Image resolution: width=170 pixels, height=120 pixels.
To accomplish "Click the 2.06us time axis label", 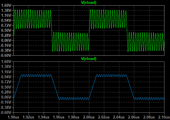I will (x=134, y=117).
